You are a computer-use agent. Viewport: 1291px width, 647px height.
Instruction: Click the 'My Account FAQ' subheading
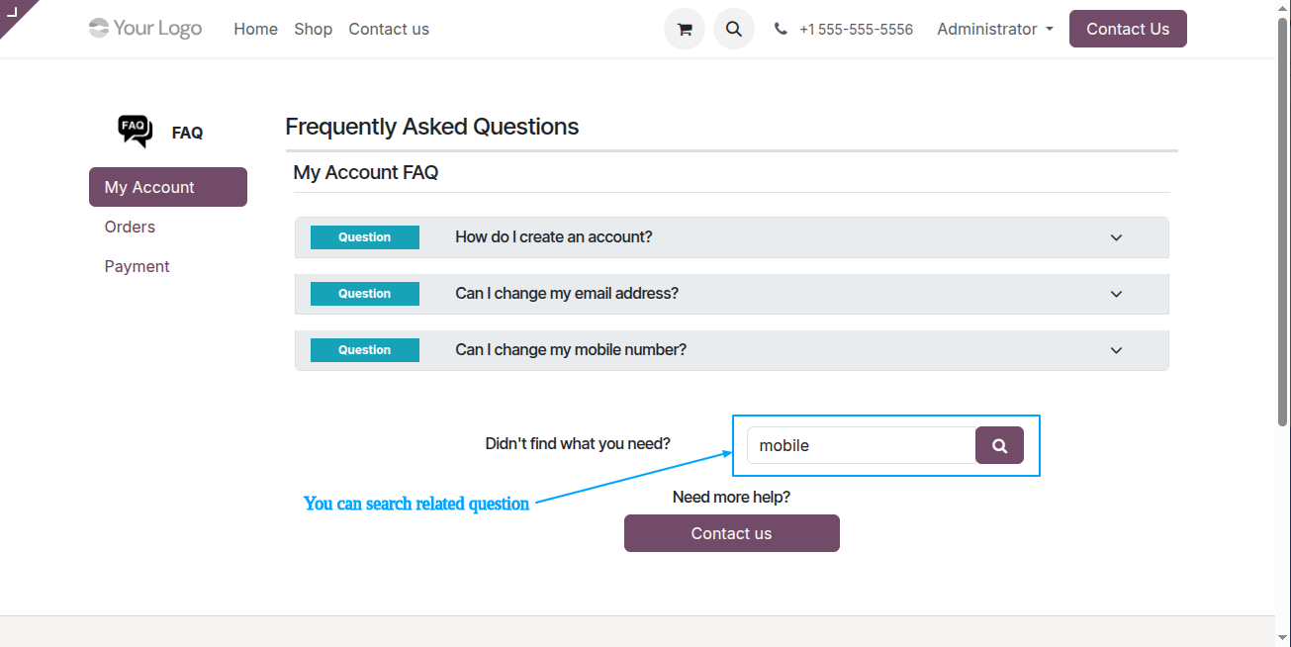pos(365,172)
